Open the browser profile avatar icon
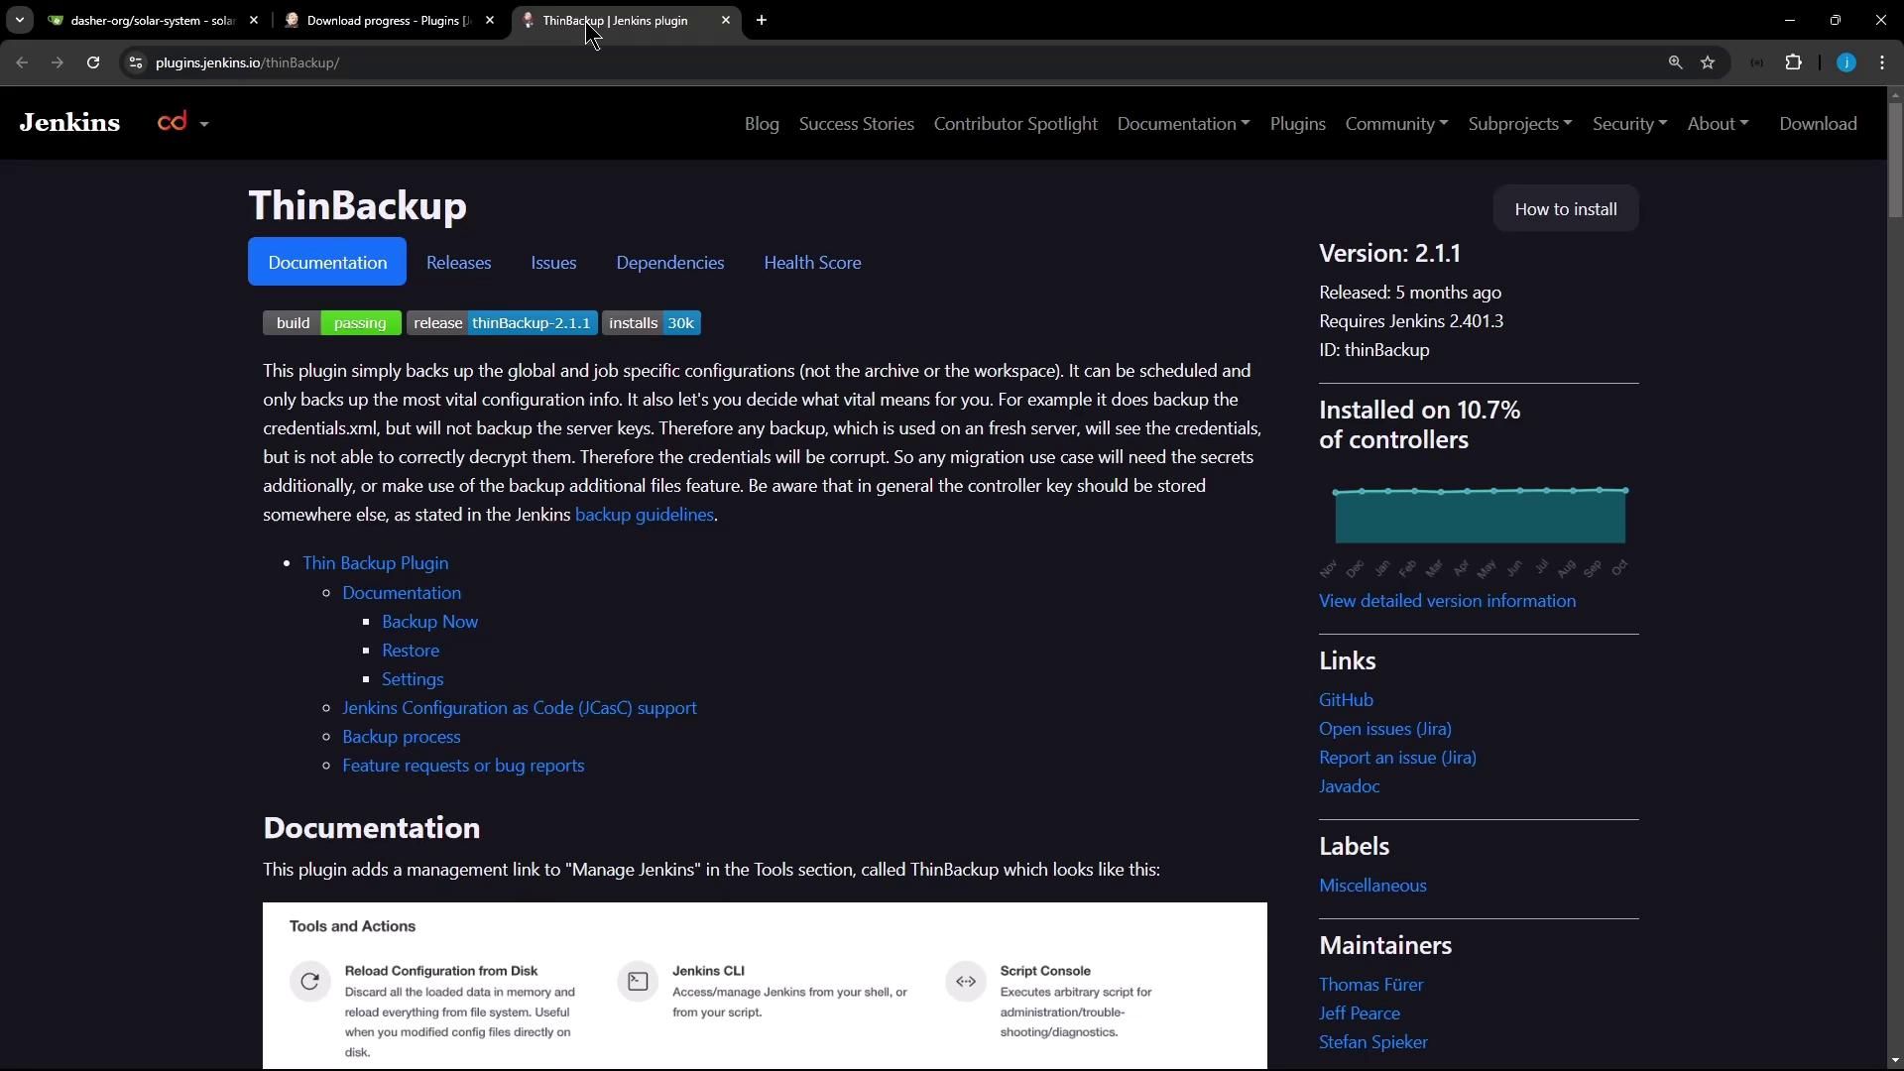Viewport: 1904px width, 1071px height. (x=1845, y=62)
